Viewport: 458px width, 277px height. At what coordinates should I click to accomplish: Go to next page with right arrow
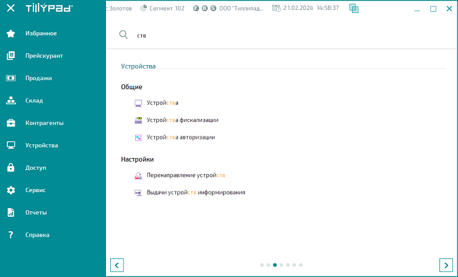tap(446, 265)
